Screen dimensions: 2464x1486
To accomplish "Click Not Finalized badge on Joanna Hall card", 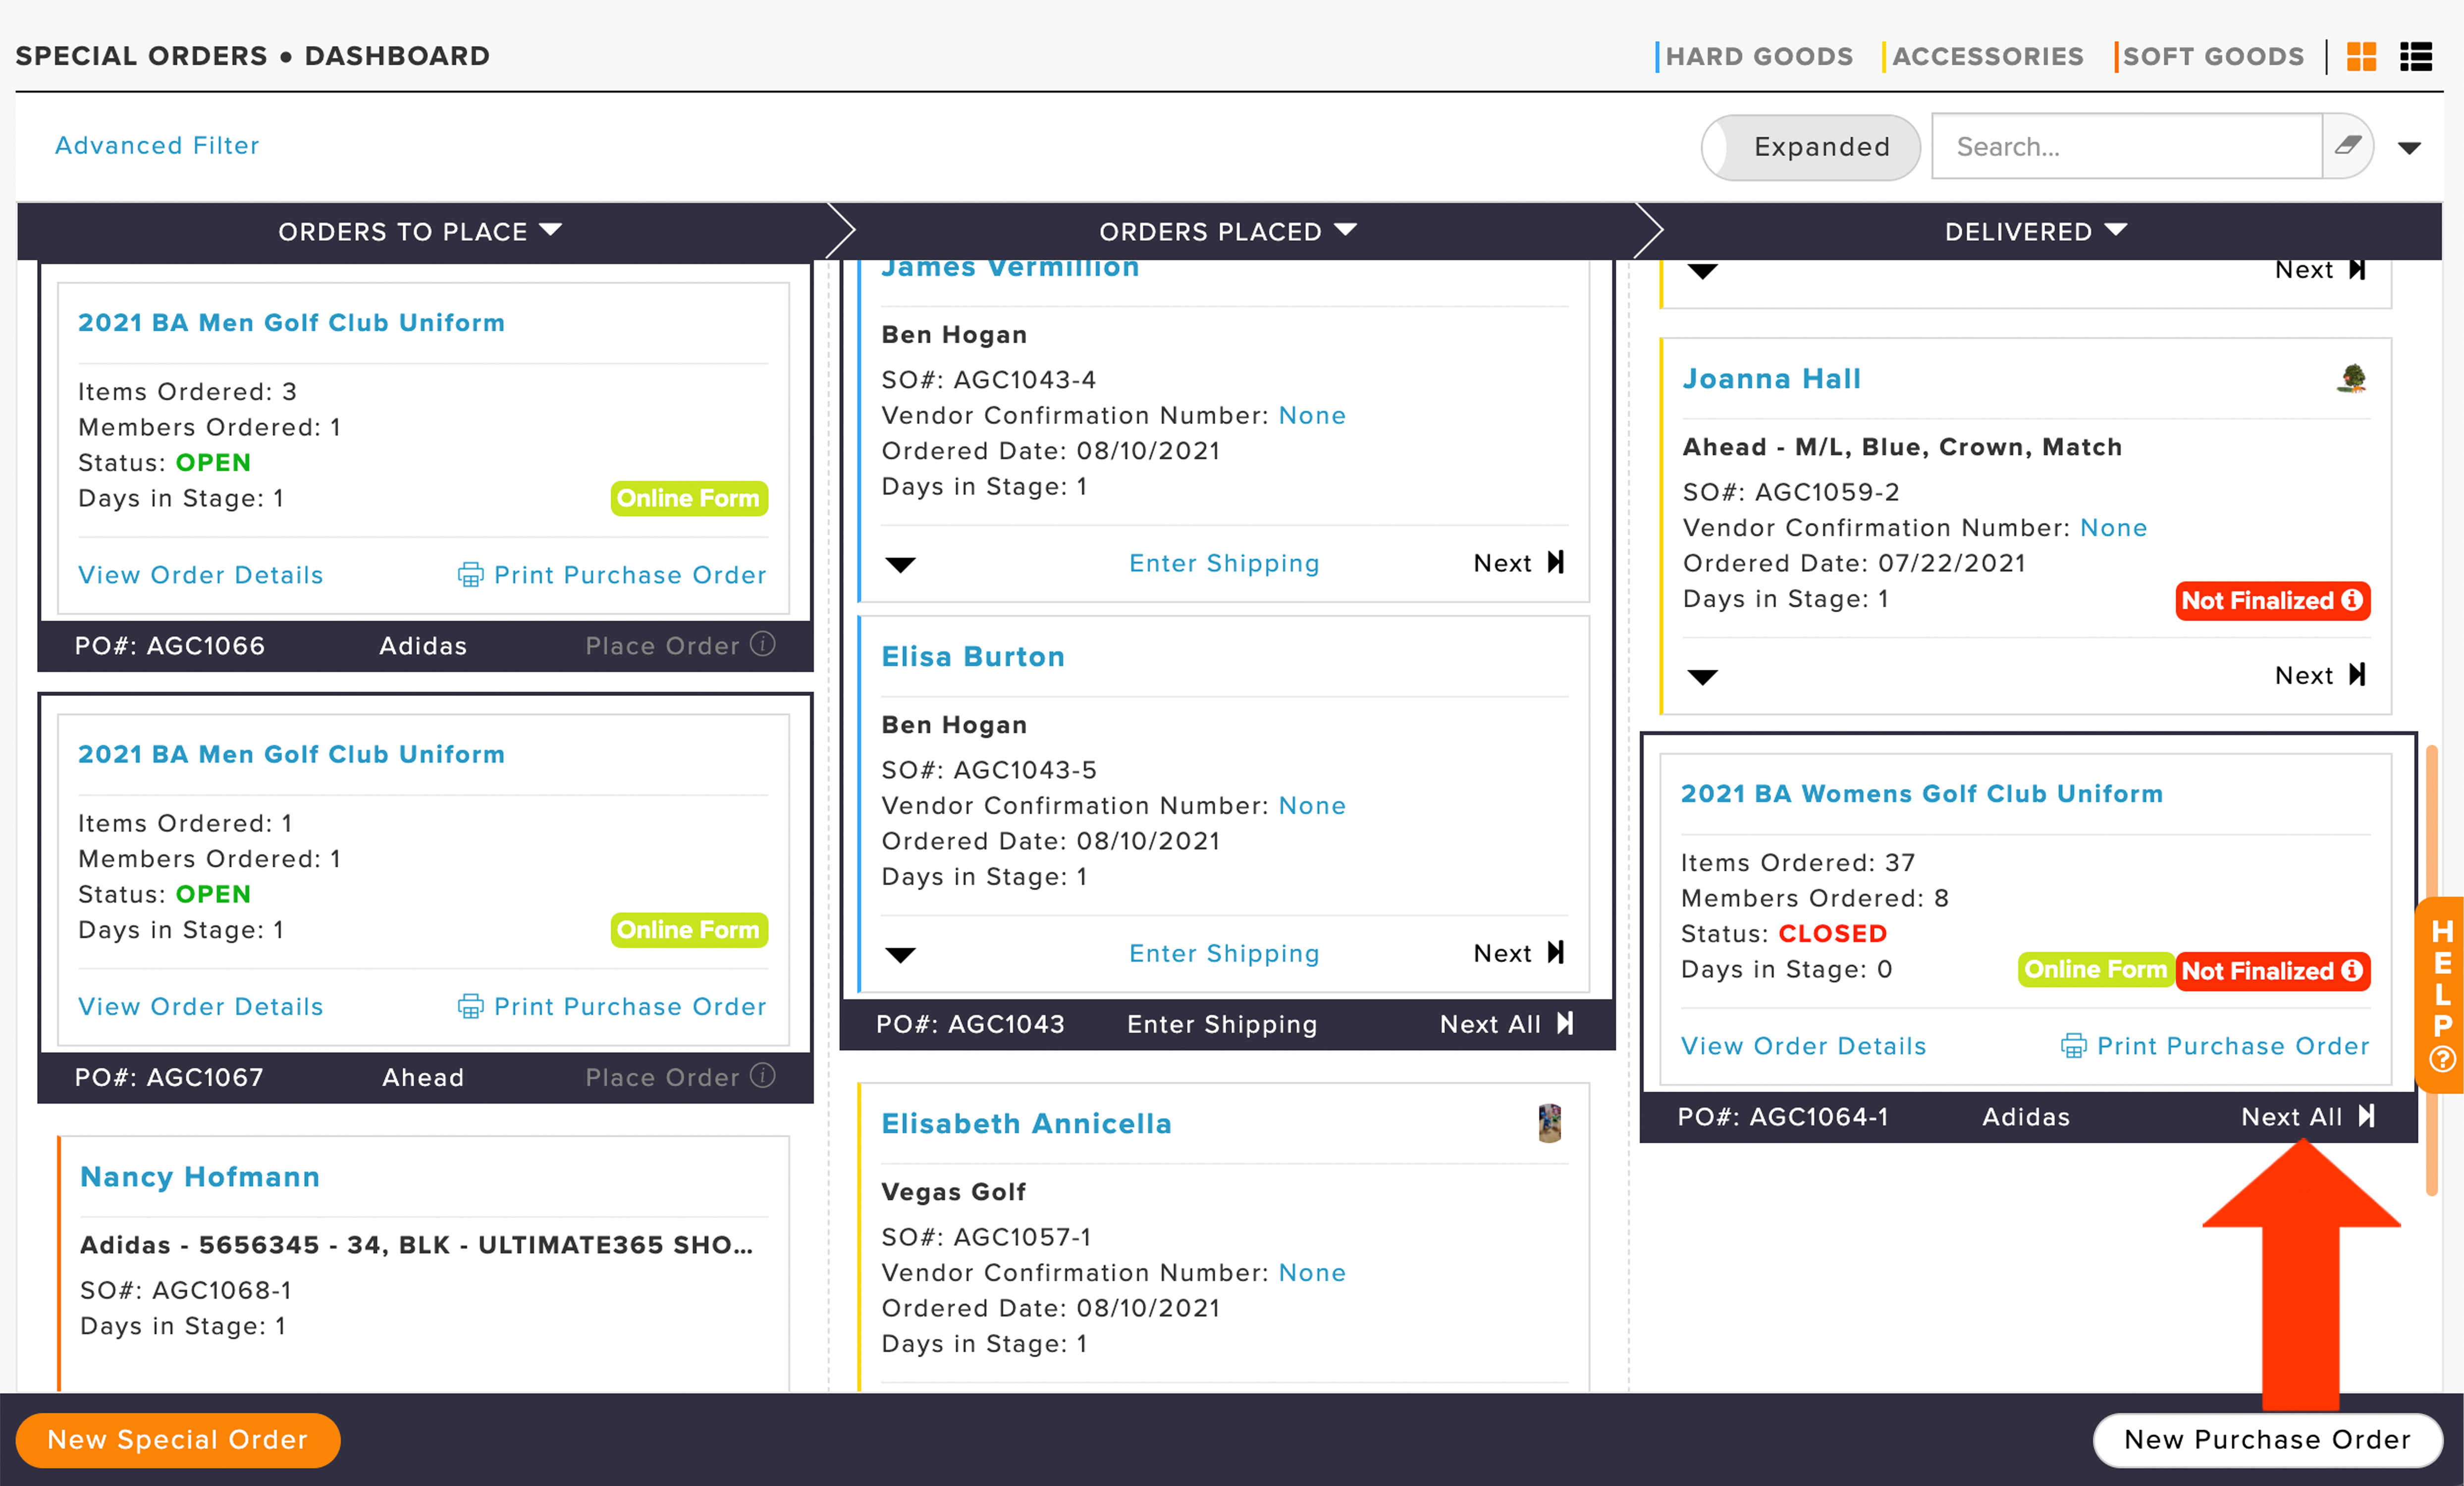I will [x=2272, y=600].
